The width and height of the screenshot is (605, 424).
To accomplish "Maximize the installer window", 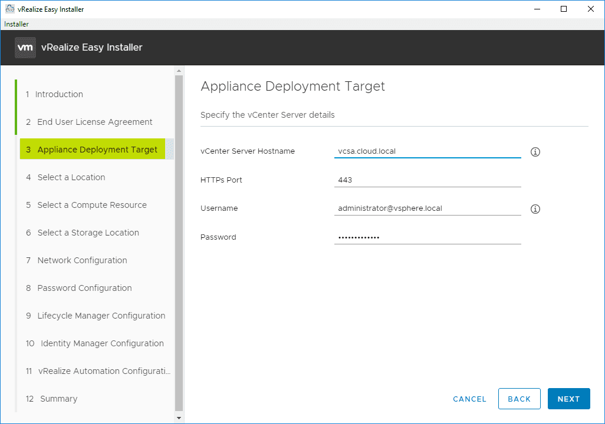I will tap(564, 9).
